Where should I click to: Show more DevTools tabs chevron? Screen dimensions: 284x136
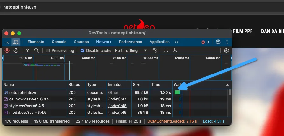coord(177,42)
